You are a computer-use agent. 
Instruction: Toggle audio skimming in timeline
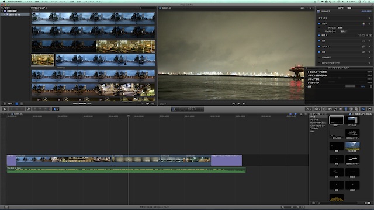pyautogui.click(x=296, y=114)
